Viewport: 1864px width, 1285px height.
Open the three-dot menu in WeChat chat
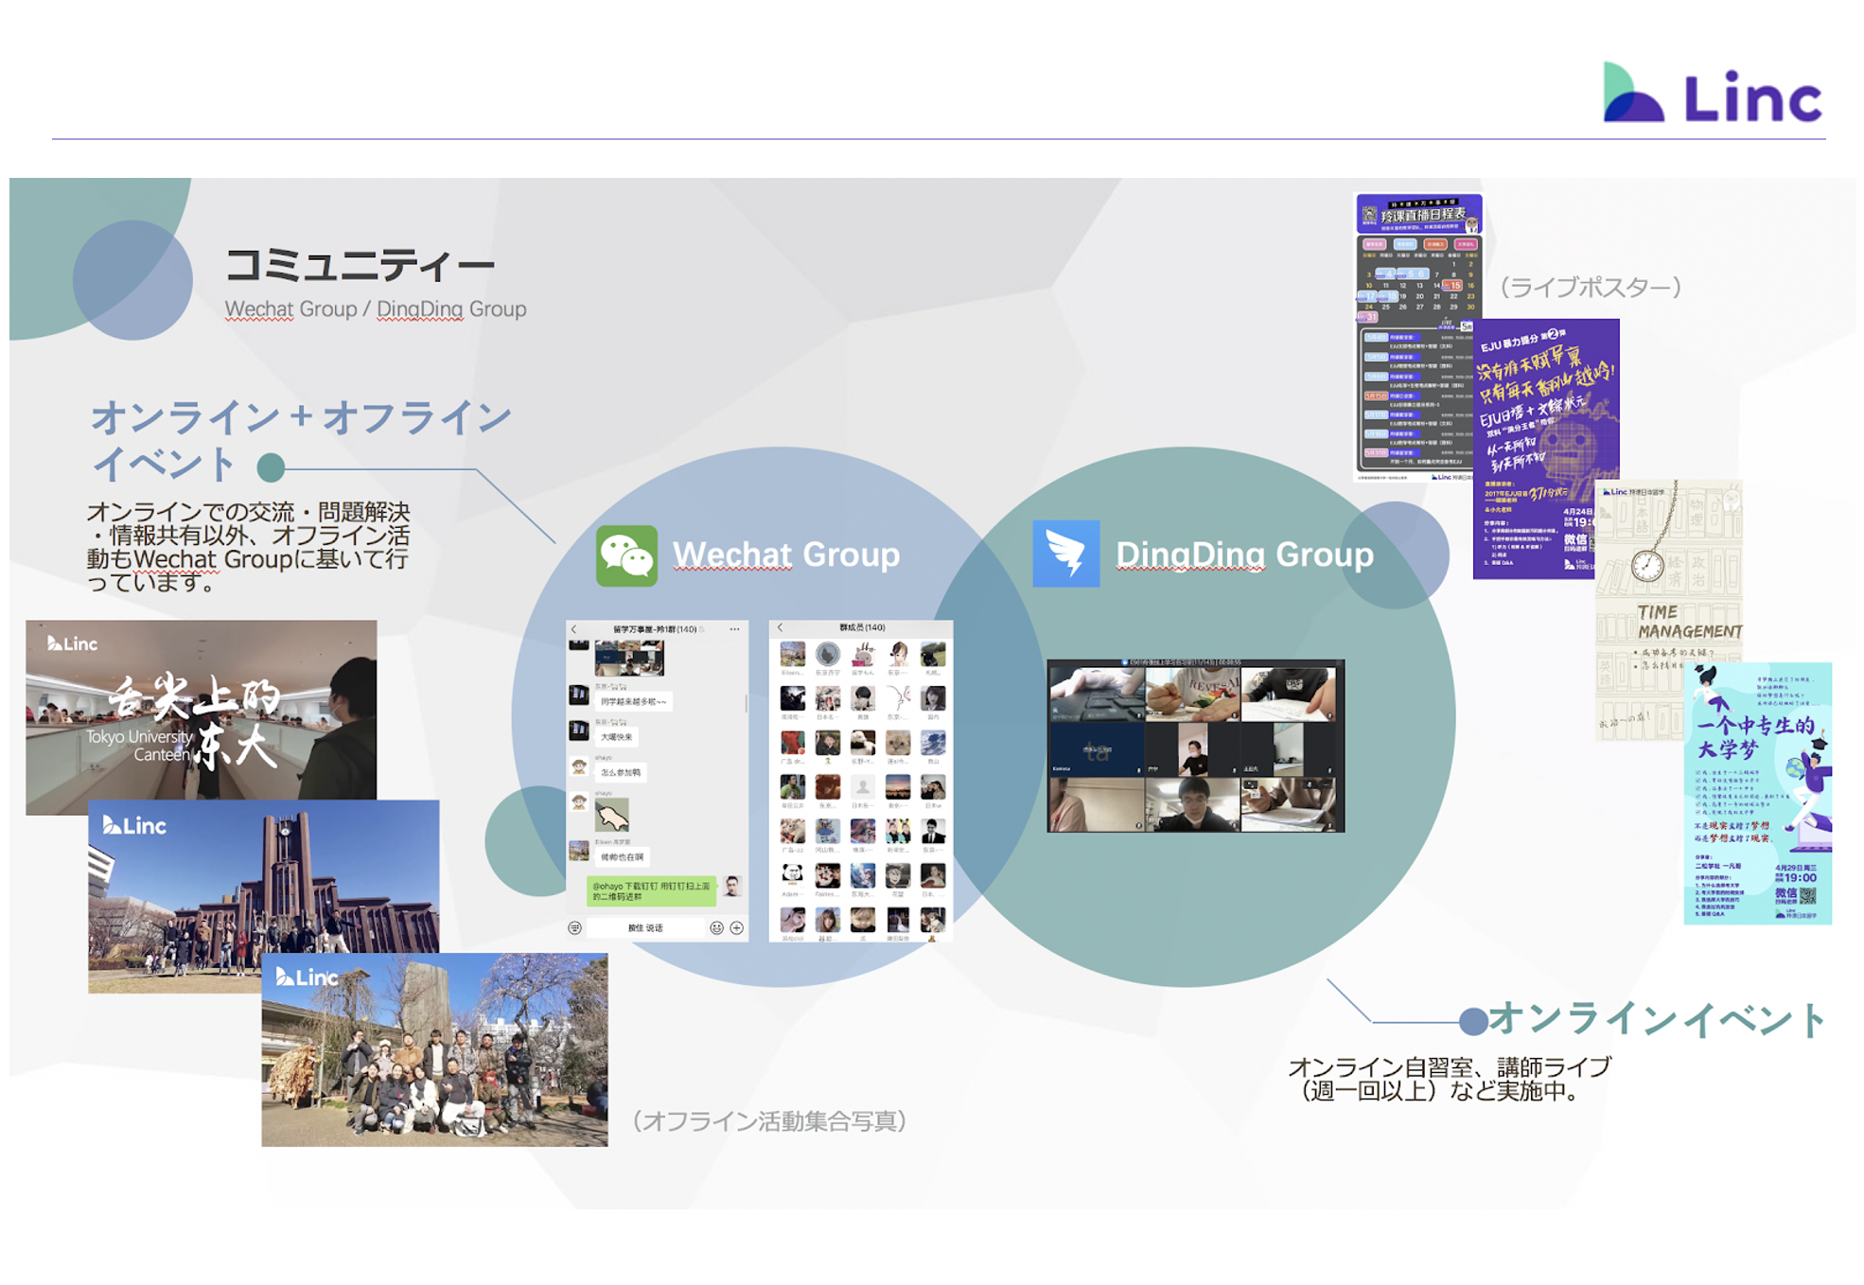point(734,629)
